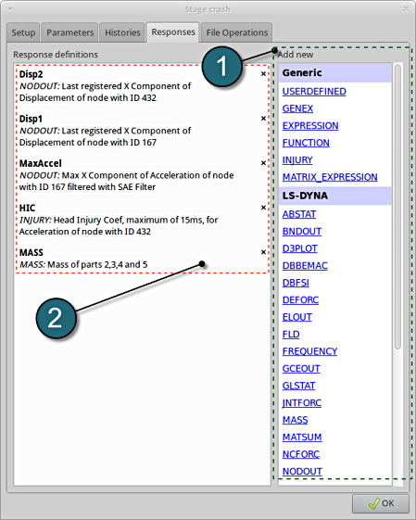The height and width of the screenshot is (520, 416).
Task: Click the LS-DYNA section header
Action: pyautogui.click(x=335, y=196)
